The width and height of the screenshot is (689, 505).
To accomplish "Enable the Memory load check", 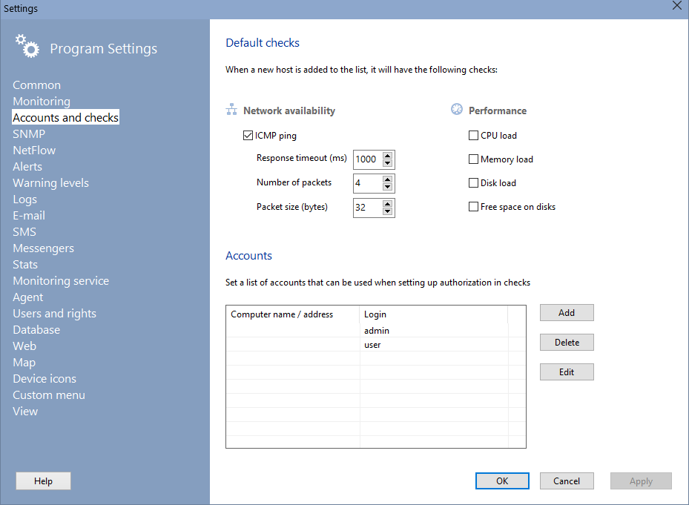I will [x=473, y=159].
